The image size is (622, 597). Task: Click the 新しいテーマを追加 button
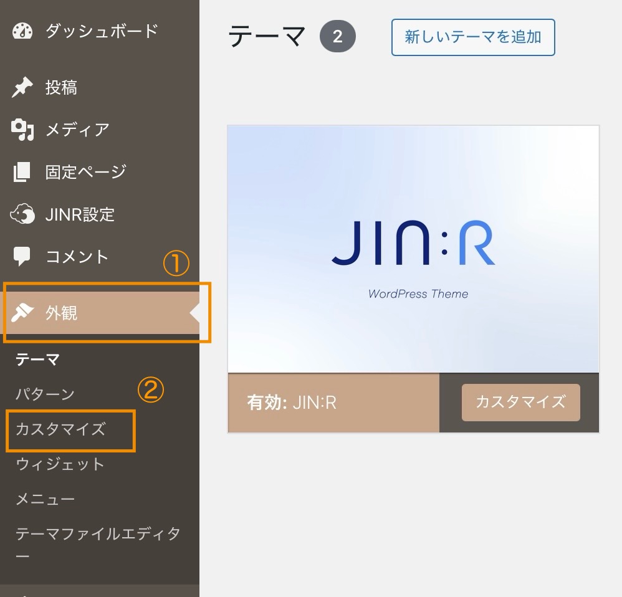473,37
